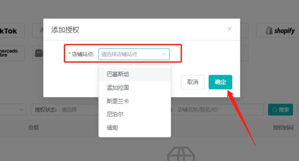Click the 授权时间 column header
This screenshot has width=299, height=161.
point(283,127)
